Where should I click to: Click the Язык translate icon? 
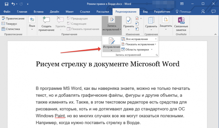point(32,19)
